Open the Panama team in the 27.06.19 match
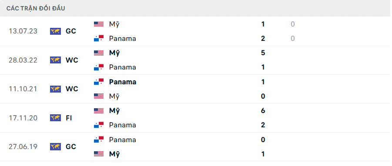Image resolution: width=392 pixels, height=166 pixels. coord(123,139)
